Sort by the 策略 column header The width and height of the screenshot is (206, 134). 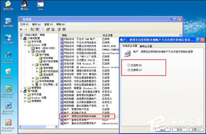pos(80,35)
